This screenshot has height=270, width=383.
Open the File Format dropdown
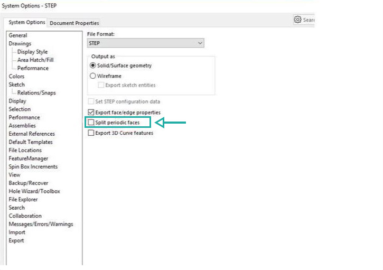pyautogui.click(x=146, y=43)
